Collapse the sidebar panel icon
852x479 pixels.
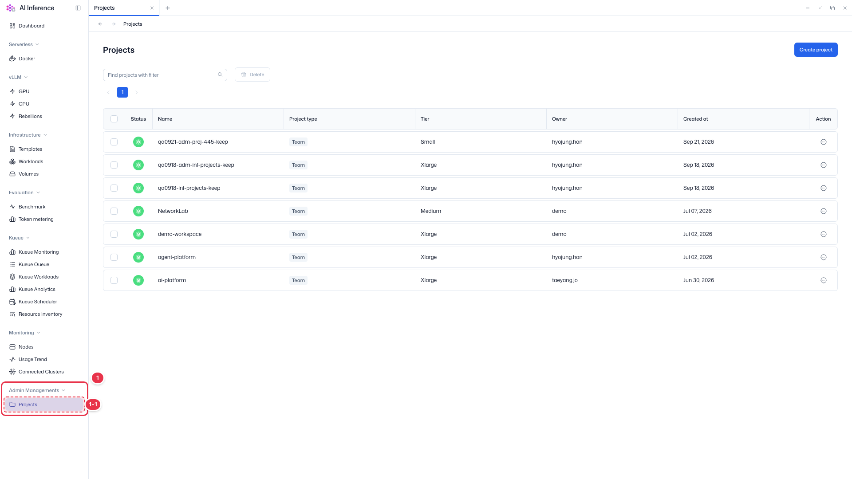pyautogui.click(x=78, y=8)
